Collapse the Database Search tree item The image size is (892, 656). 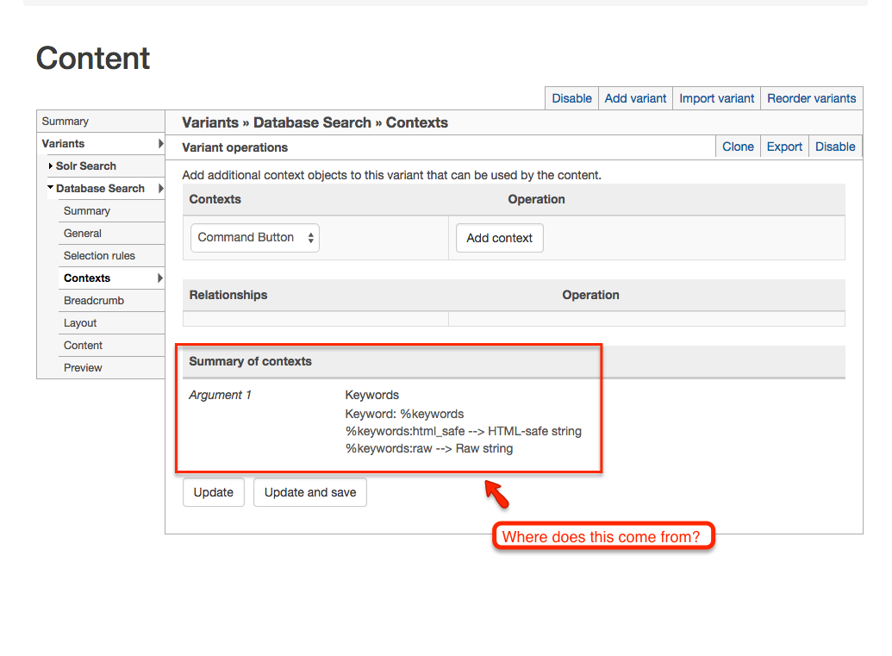tap(50, 188)
